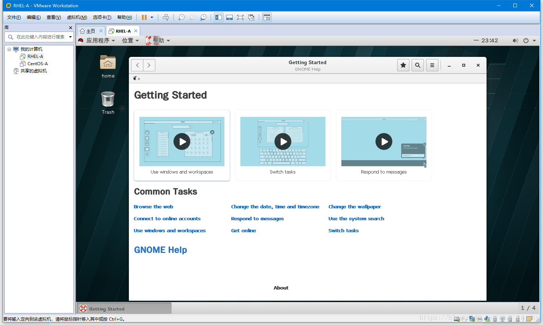Click the power icon in GNOME top bar
543x325 pixels.
[526, 41]
